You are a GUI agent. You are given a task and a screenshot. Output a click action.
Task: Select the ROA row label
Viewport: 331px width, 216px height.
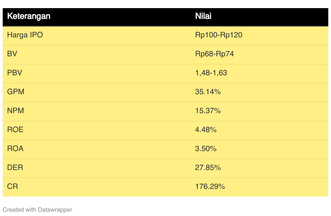tap(15, 149)
